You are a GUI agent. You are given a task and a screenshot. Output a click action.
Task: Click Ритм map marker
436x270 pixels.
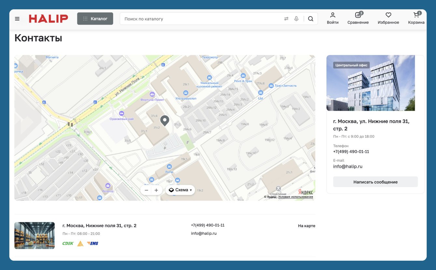169,166
